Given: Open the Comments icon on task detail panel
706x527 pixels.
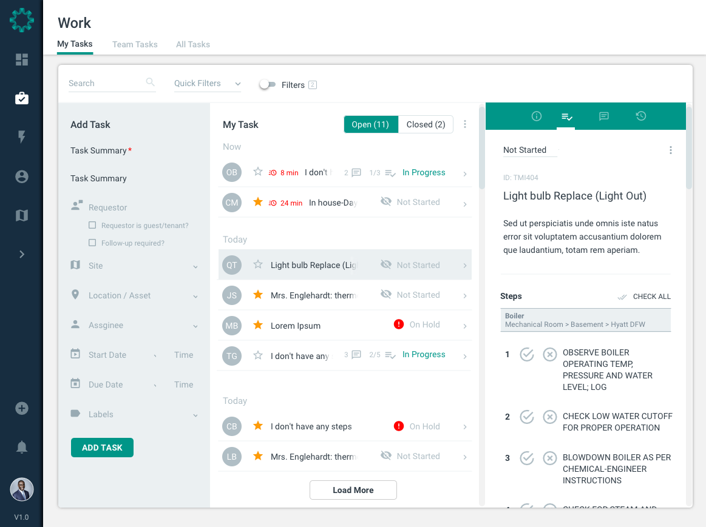Looking at the screenshot, I should (603, 116).
